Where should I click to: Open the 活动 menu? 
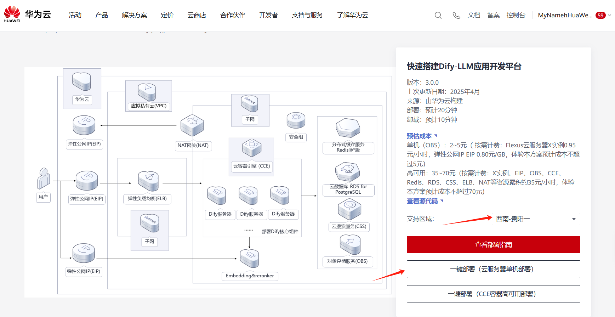pos(75,15)
